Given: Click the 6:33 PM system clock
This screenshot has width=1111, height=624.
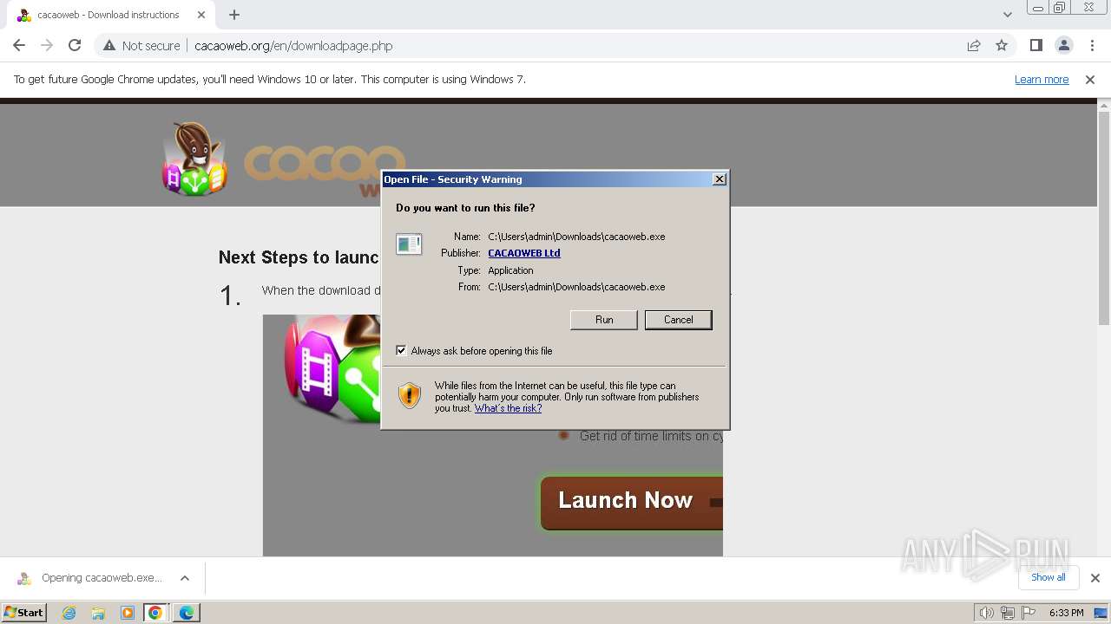Looking at the screenshot, I should pyautogui.click(x=1066, y=613).
